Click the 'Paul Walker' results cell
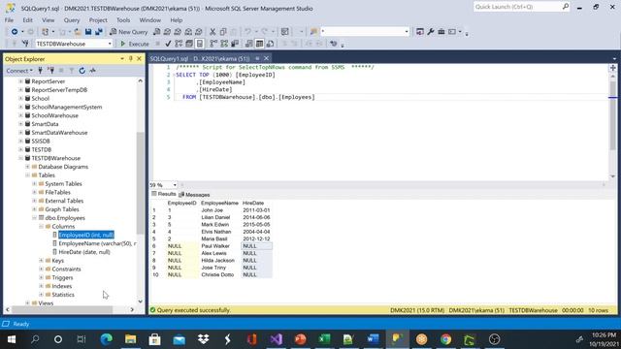 click(x=215, y=246)
